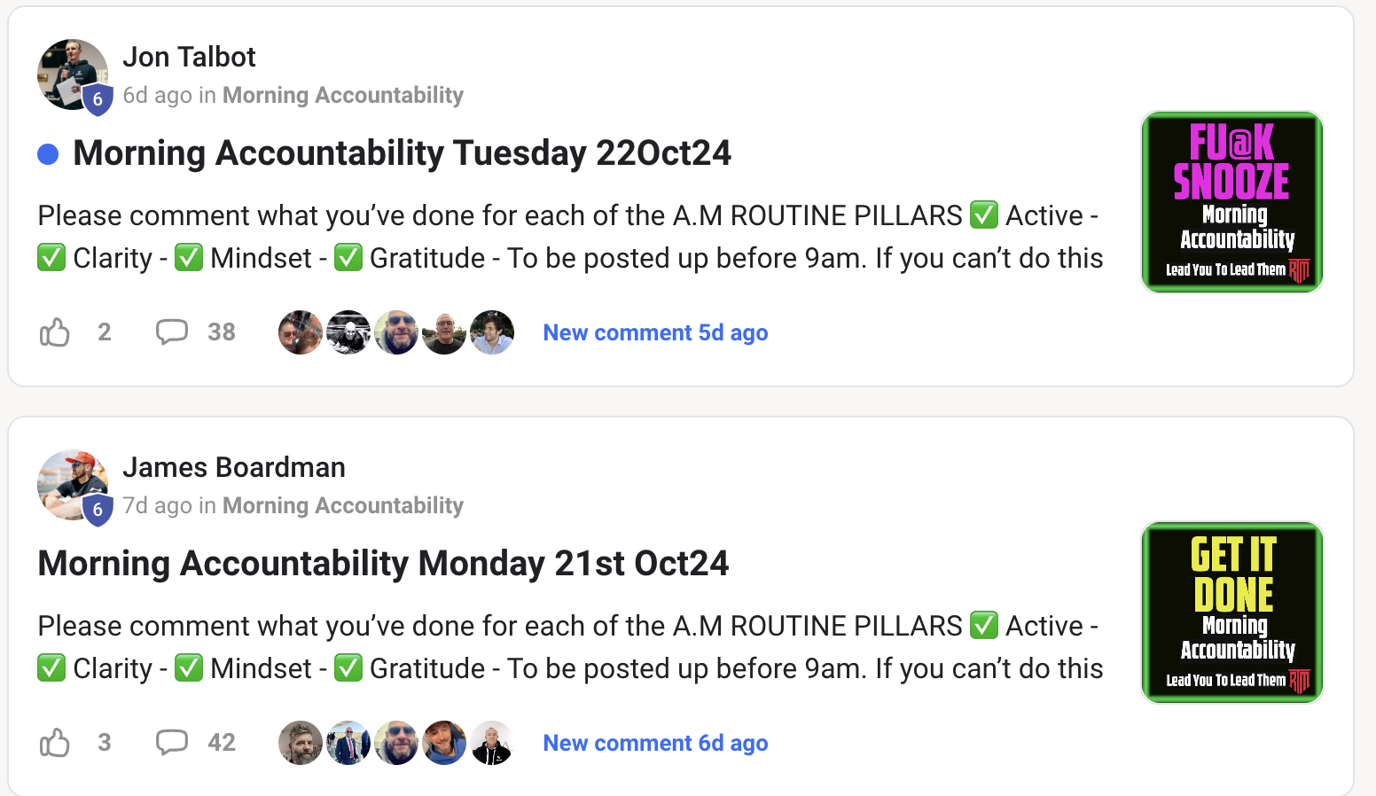
Task: Open the 'GET IT DONE' post thumbnail
Action: 1231,613
